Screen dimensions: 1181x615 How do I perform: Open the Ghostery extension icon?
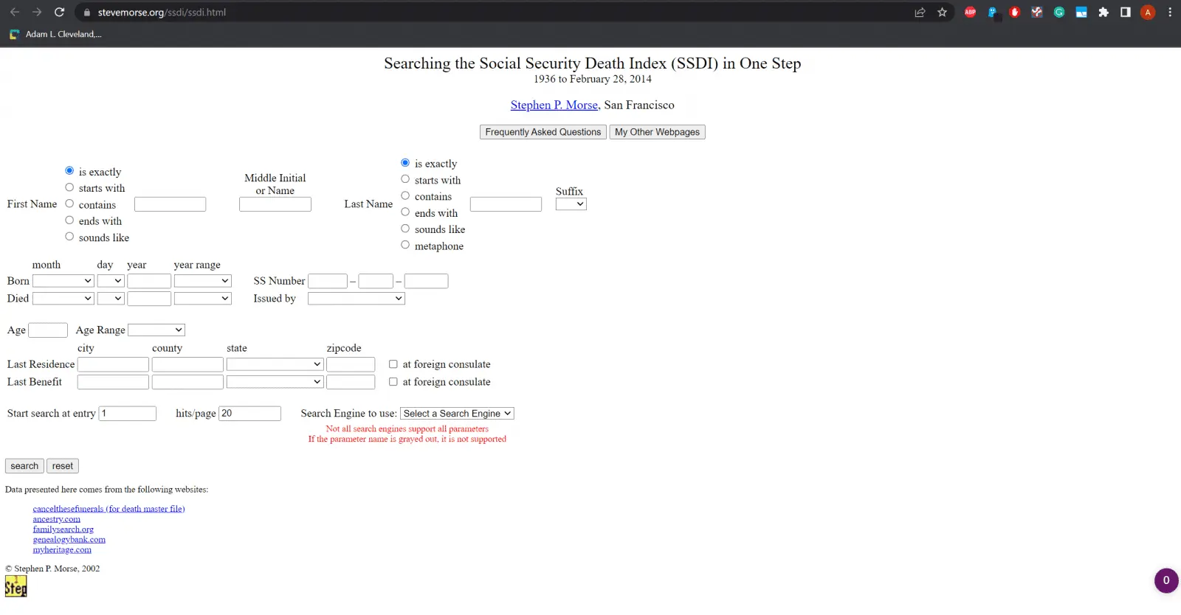(992, 13)
